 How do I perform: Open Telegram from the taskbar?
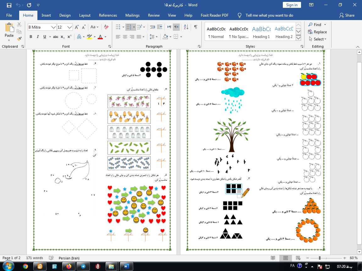83,266
